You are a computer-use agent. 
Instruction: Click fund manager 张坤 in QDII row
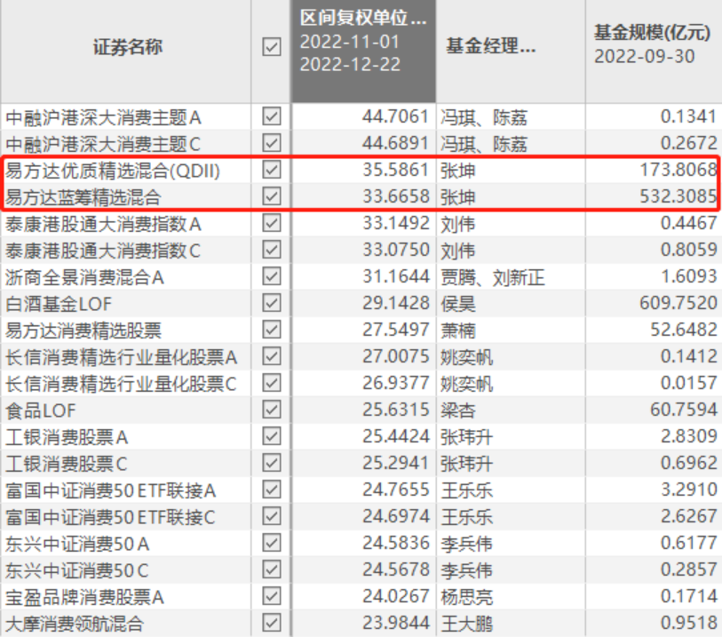coord(457,171)
